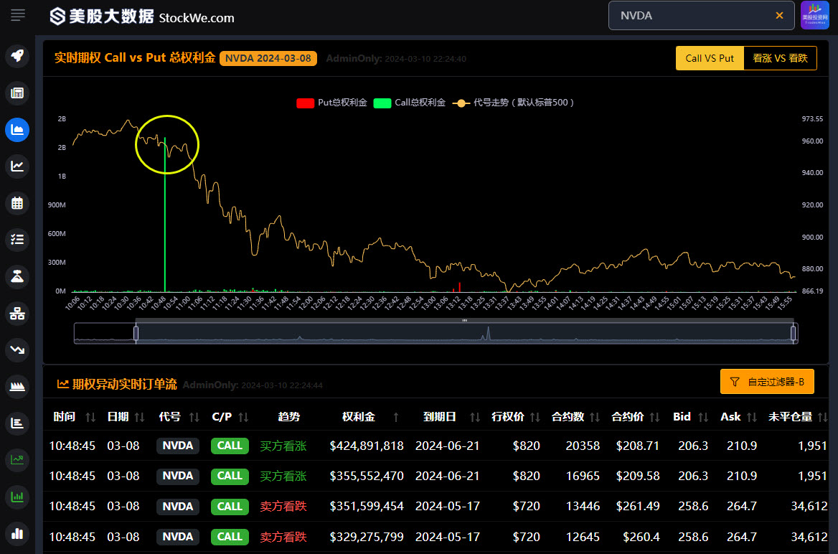The image size is (838, 554).
Task: Click the rocket icon in sidebar
Action: [17, 55]
